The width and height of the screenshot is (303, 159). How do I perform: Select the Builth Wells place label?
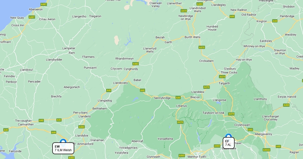coord(192,37)
